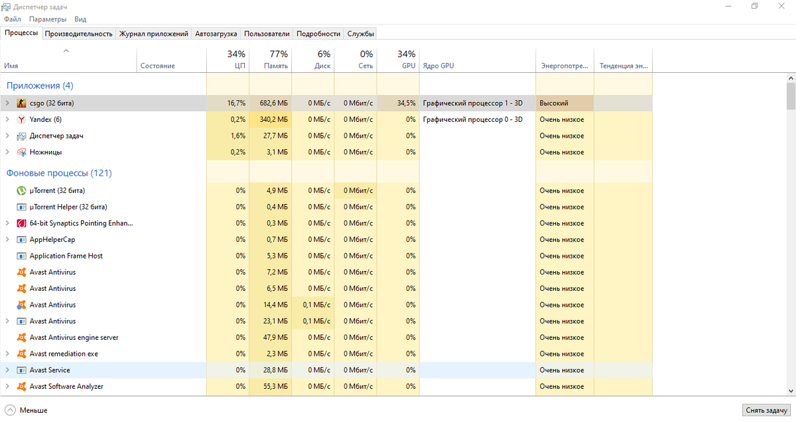Screen dimensions: 796x422
Task: Click the Avast Service icon
Action: point(21,370)
